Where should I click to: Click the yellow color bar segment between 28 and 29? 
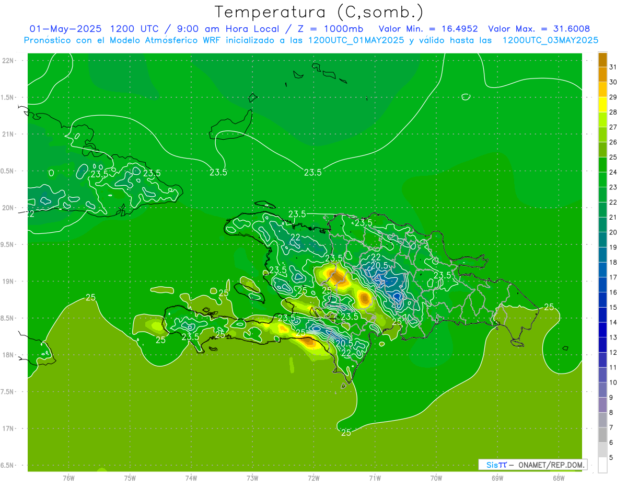click(x=602, y=104)
